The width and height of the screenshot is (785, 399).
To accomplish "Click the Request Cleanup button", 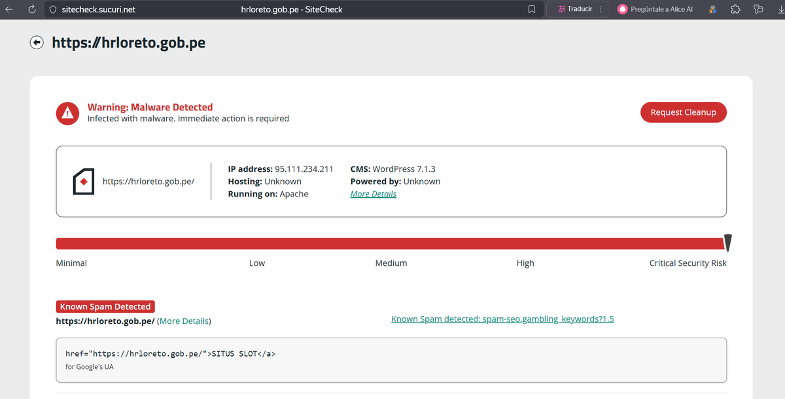I will point(684,112).
